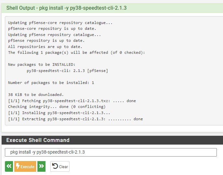The width and height of the screenshot is (223, 175).
Task: Click 'New packages to be INSTALLED:' line
Action: click(x=42, y=65)
